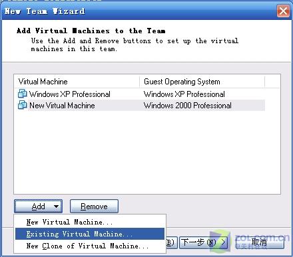Click the Windows 2000 Professional guest OS cell
The height and width of the screenshot is (257, 293).
[188, 106]
